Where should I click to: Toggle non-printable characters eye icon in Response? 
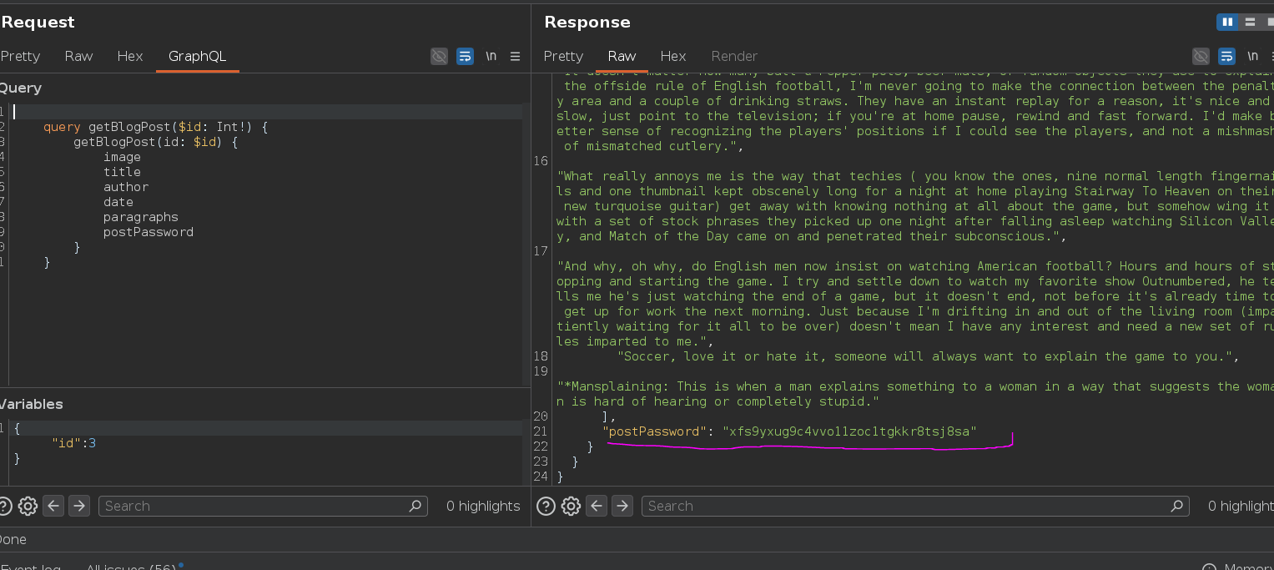[x=1201, y=56]
